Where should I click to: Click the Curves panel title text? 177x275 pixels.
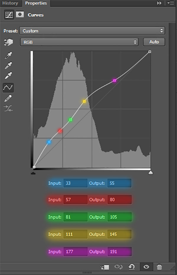click(x=35, y=15)
